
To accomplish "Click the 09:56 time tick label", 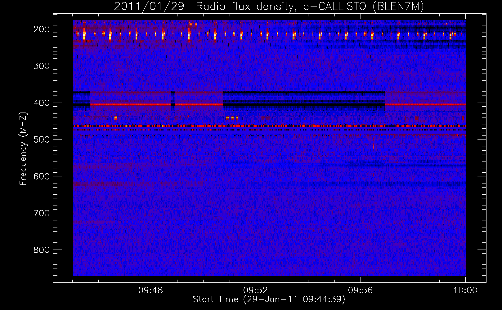I will pos(361,290).
